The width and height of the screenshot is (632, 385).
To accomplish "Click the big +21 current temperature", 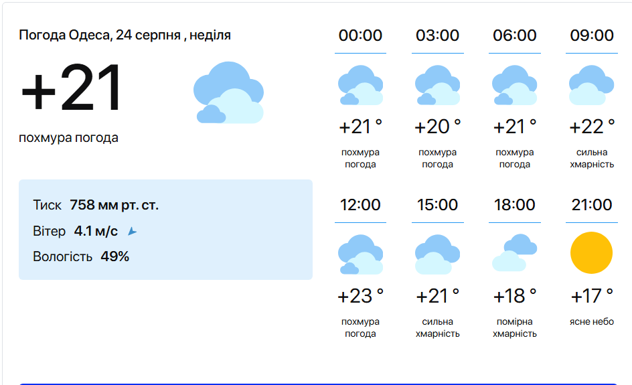I will point(71,88).
